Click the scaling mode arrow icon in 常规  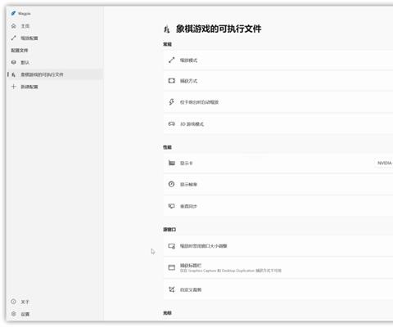pyautogui.click(x=171, y=60)
